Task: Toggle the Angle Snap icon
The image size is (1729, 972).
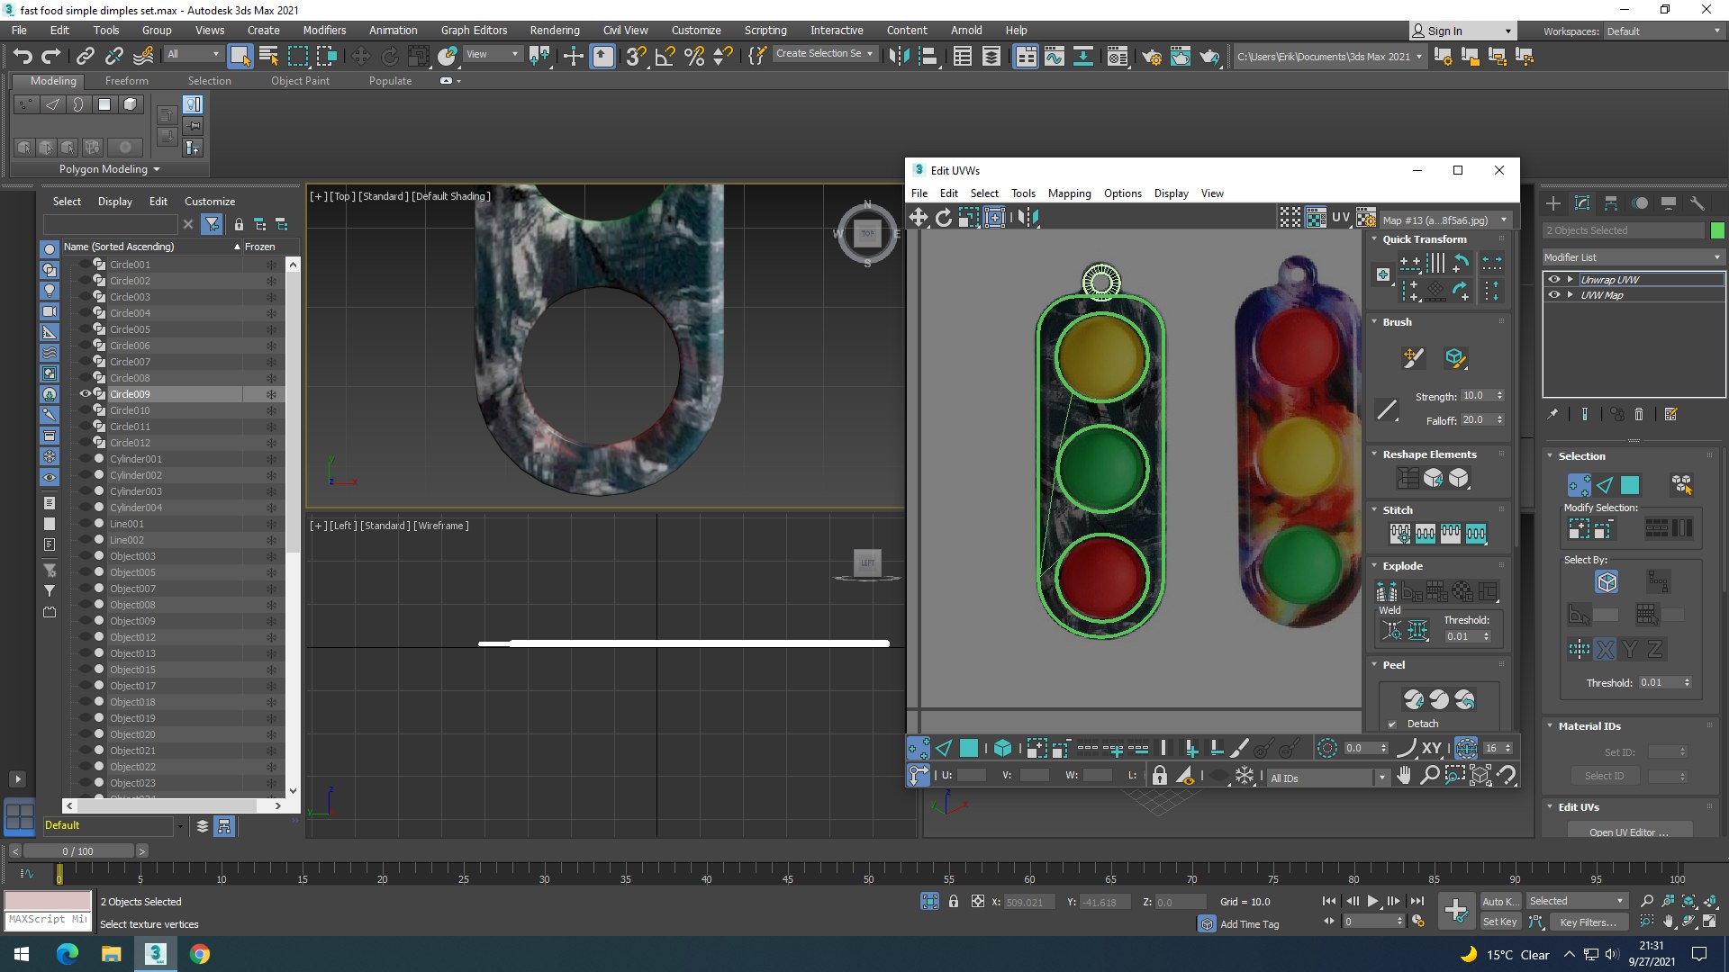Action: pos(665,56)
